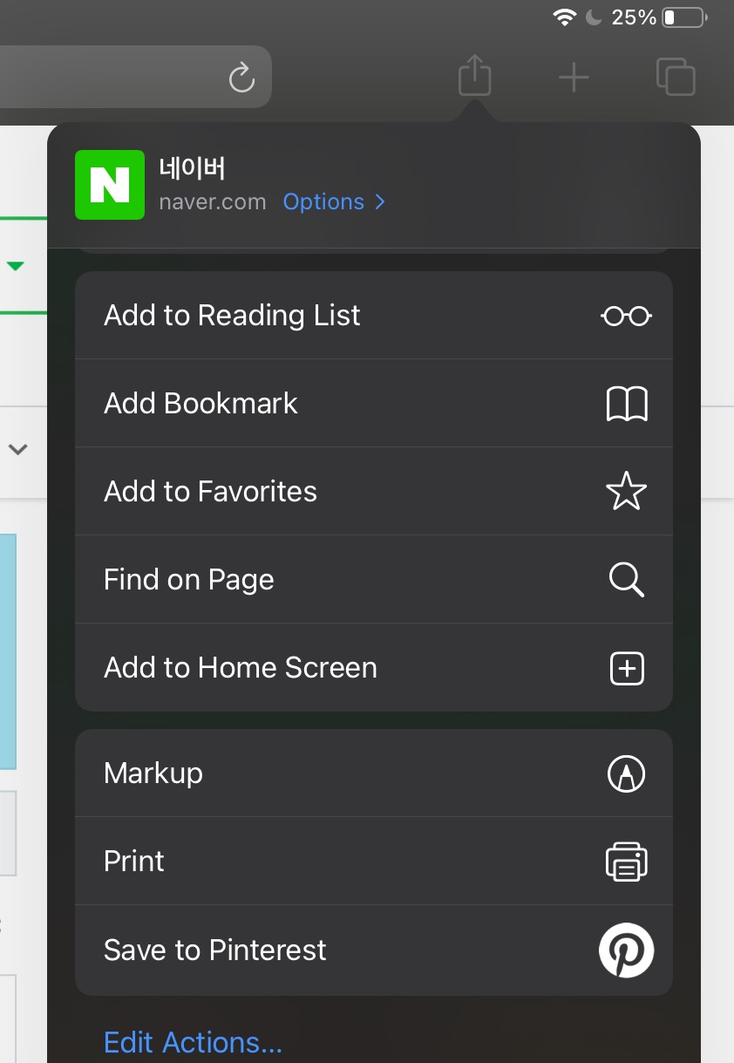
Task: Select Add to Home Screen
Action: click(x=374, y=668)
